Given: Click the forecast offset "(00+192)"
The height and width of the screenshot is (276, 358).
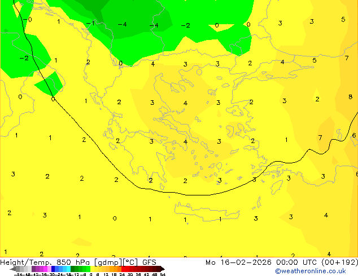Looking at the screenshot, I should [340, 262].
